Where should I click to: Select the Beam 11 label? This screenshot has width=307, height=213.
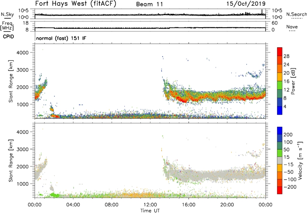click(150, 4)
